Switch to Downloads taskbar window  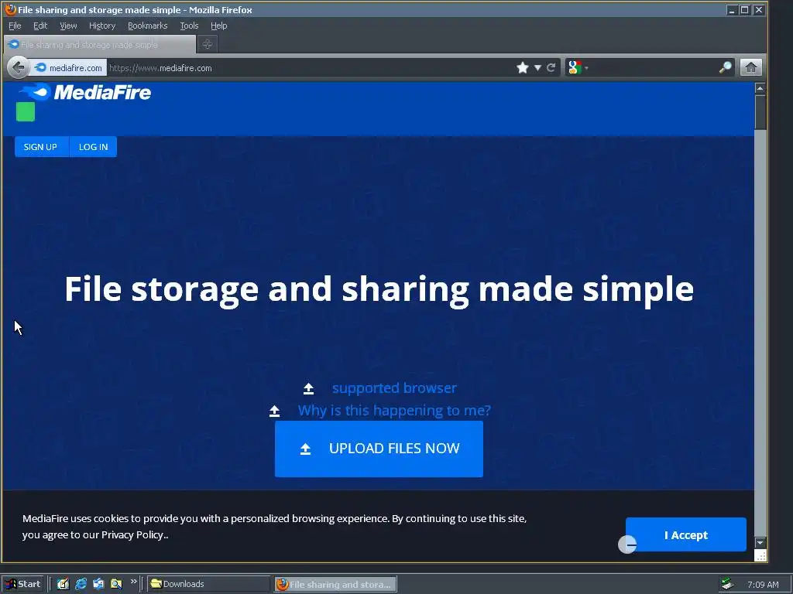click(x=208, y=584)
